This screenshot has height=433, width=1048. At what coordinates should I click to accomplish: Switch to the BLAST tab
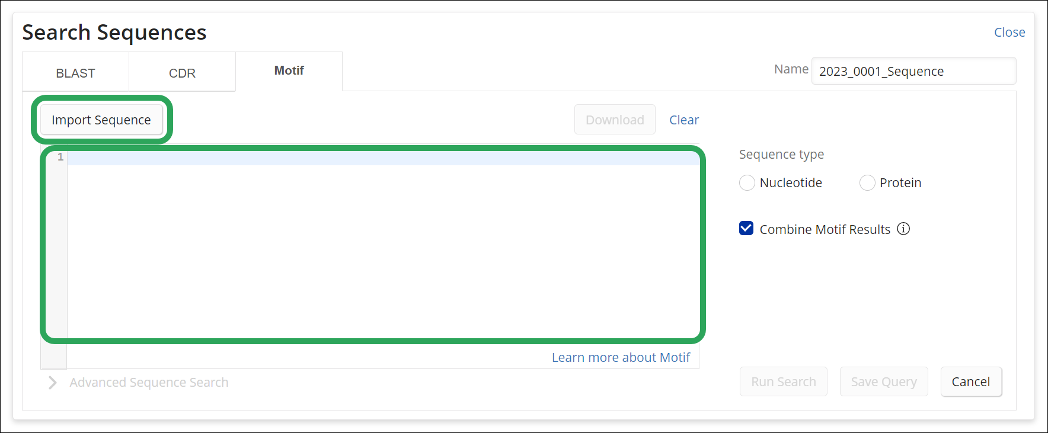click(x=75, y=73)
